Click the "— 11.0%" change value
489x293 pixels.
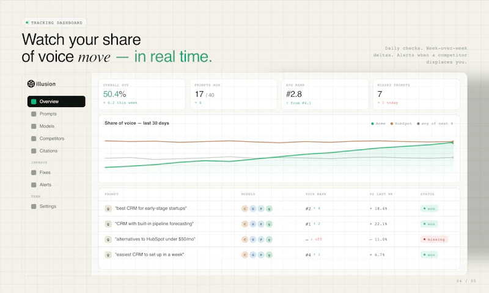click(378, 239)
